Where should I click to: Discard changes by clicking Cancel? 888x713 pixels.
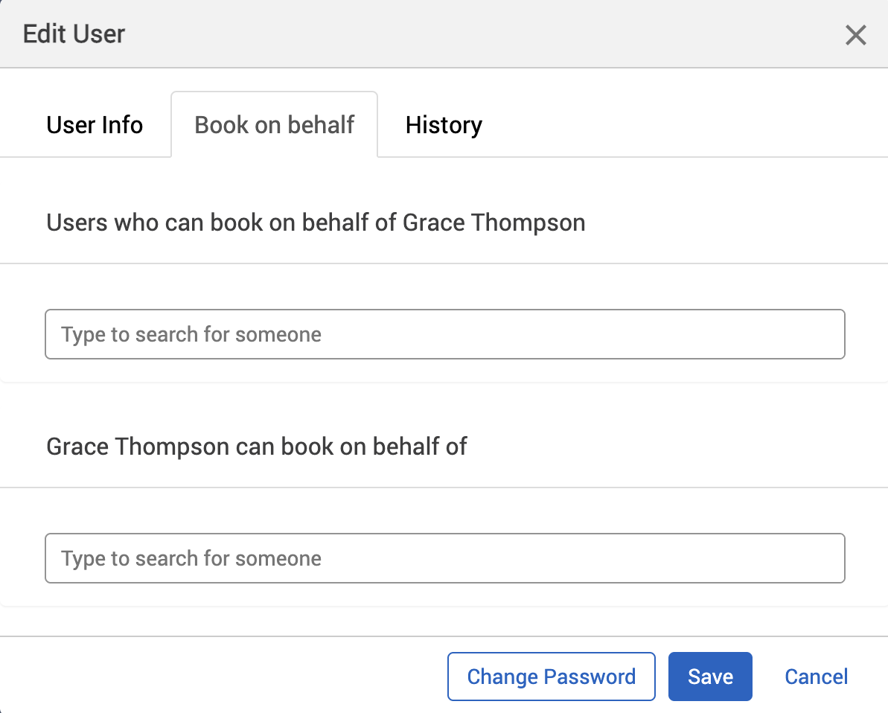(816, 676)
